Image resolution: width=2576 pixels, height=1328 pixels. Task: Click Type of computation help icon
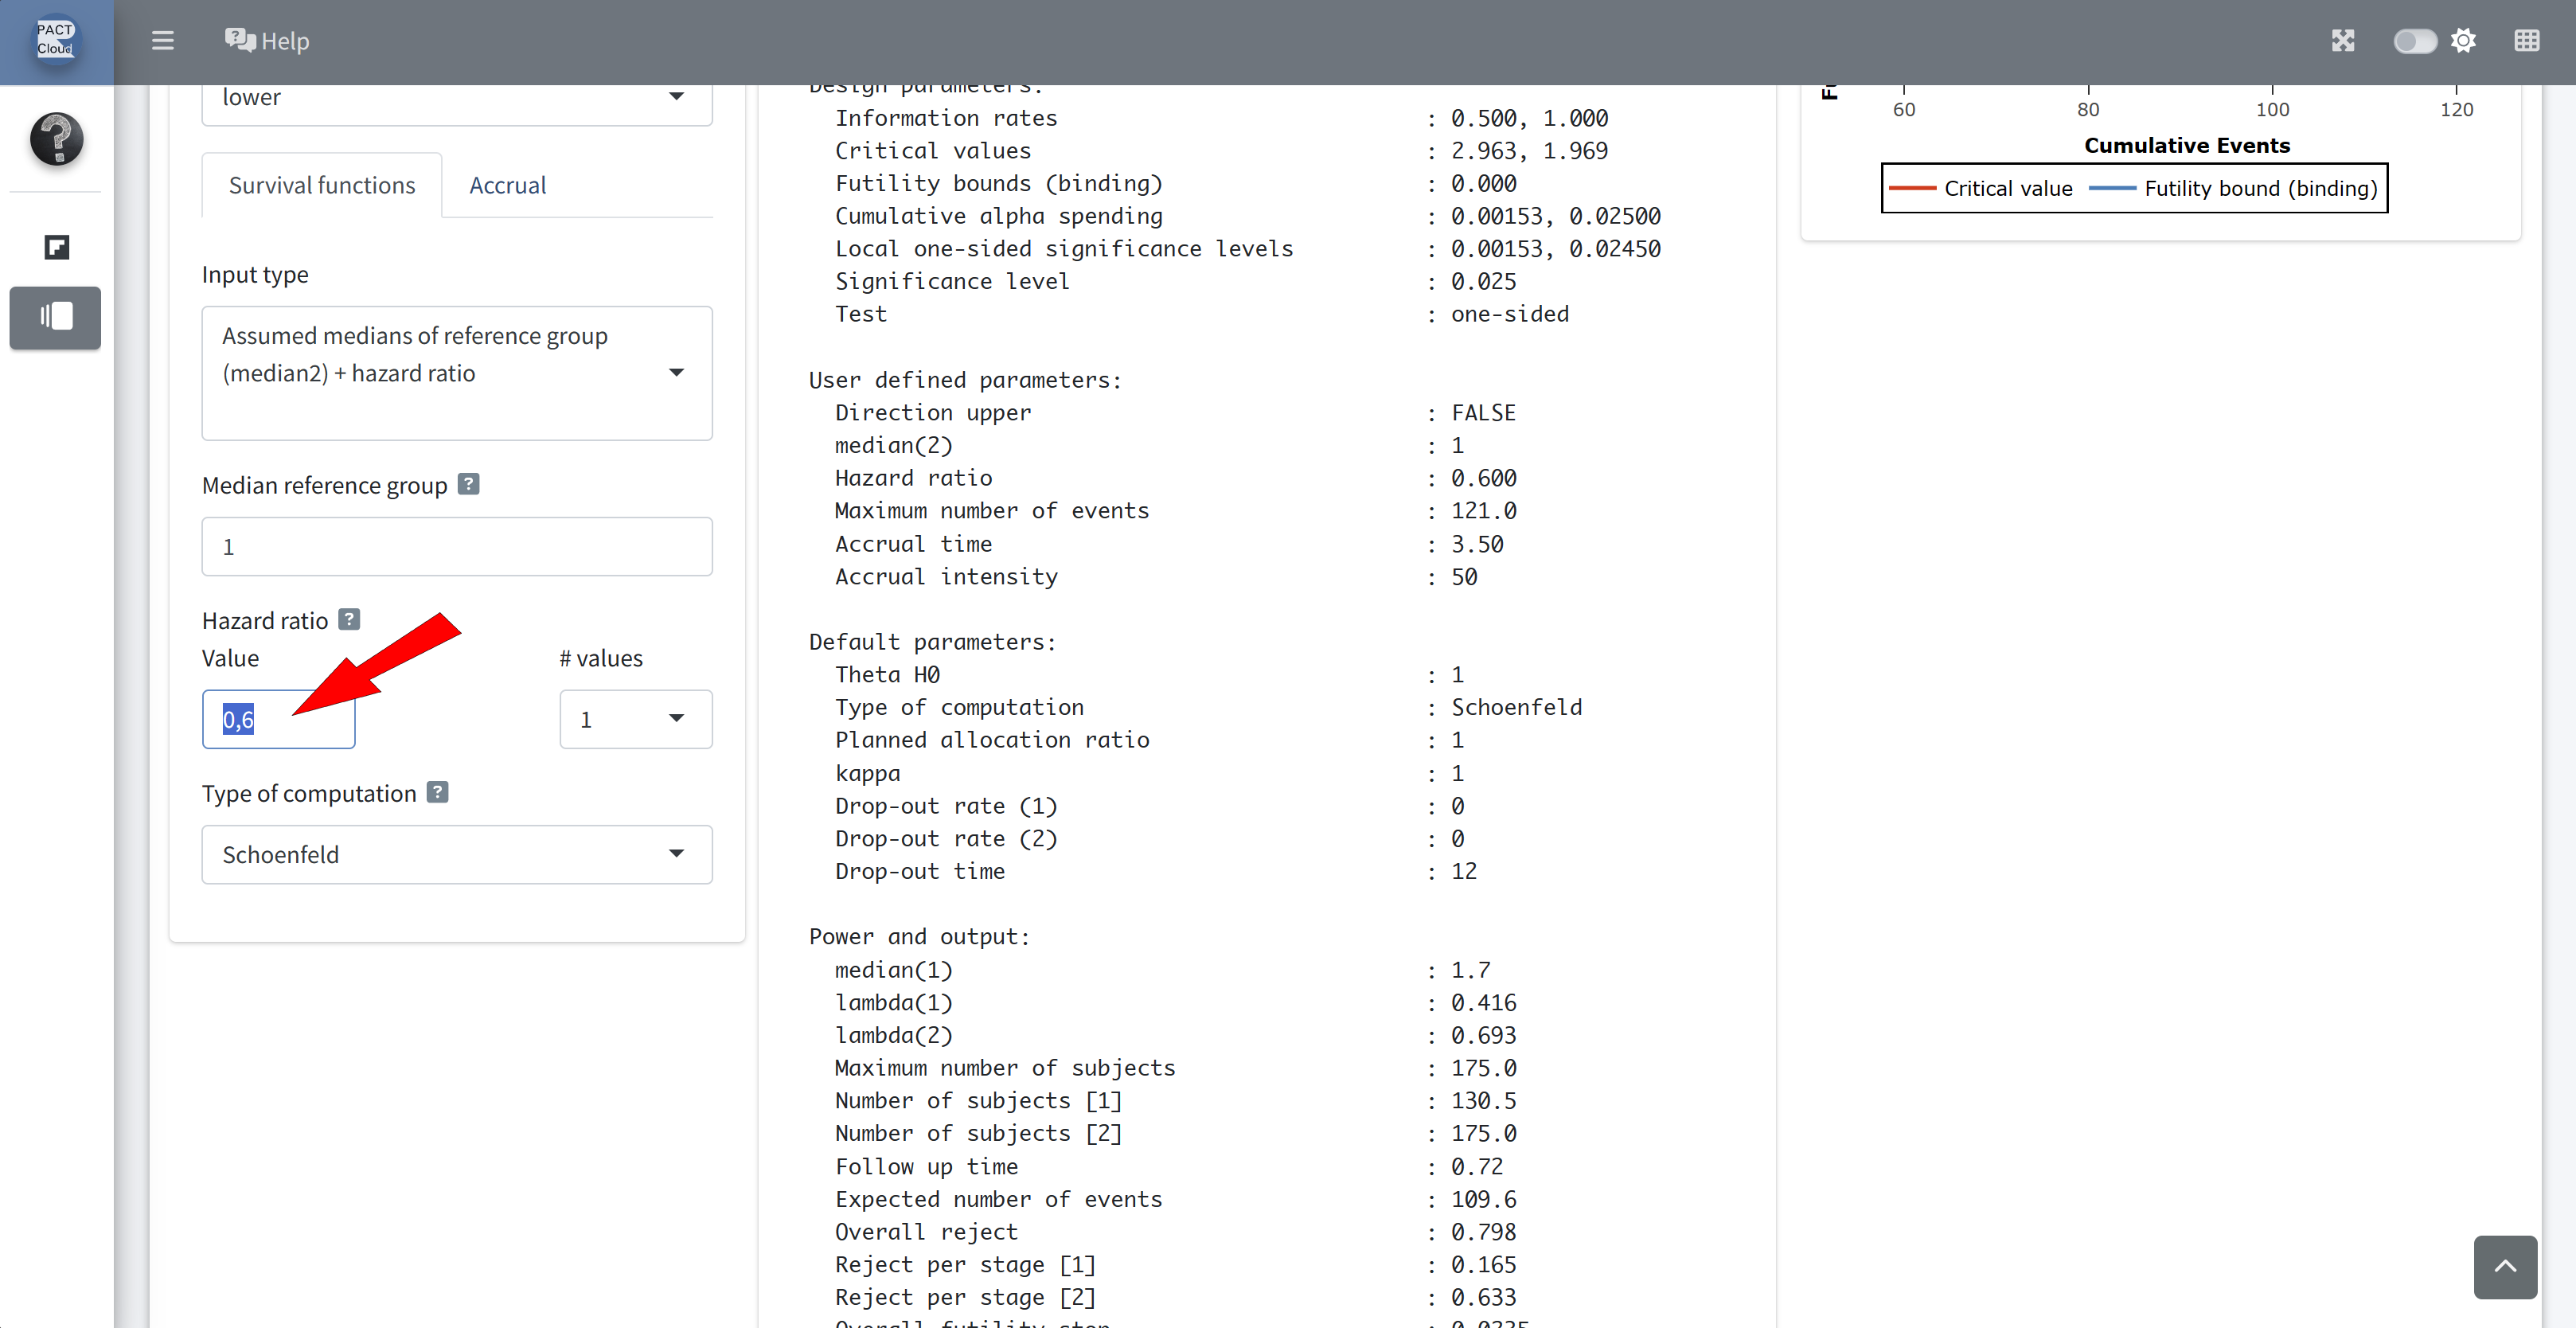click(437, 792)
